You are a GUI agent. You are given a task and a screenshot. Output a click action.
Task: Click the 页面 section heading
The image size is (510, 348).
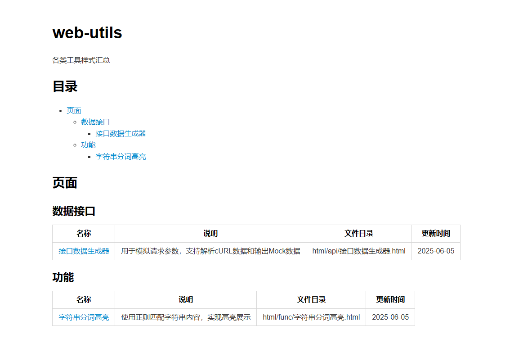click(x=65, y=183)
